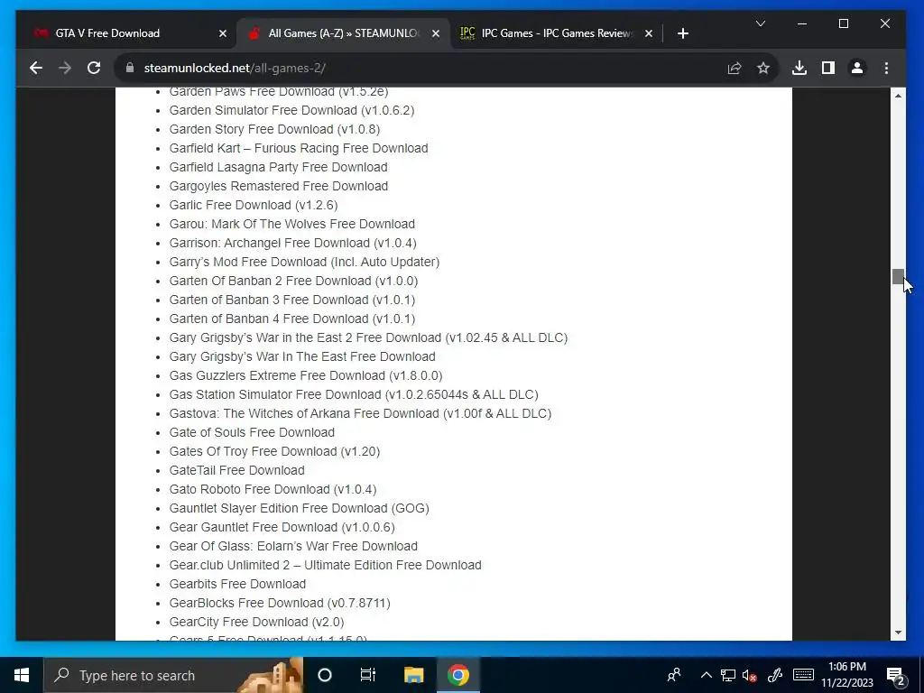Image resolution: width=924 pixels, height=693 pixels.
Task: Click the page scrollbar thumb
Action: point(898,277)
